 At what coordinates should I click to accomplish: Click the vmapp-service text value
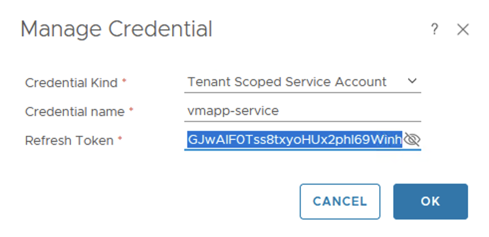[x=233, y=111]
